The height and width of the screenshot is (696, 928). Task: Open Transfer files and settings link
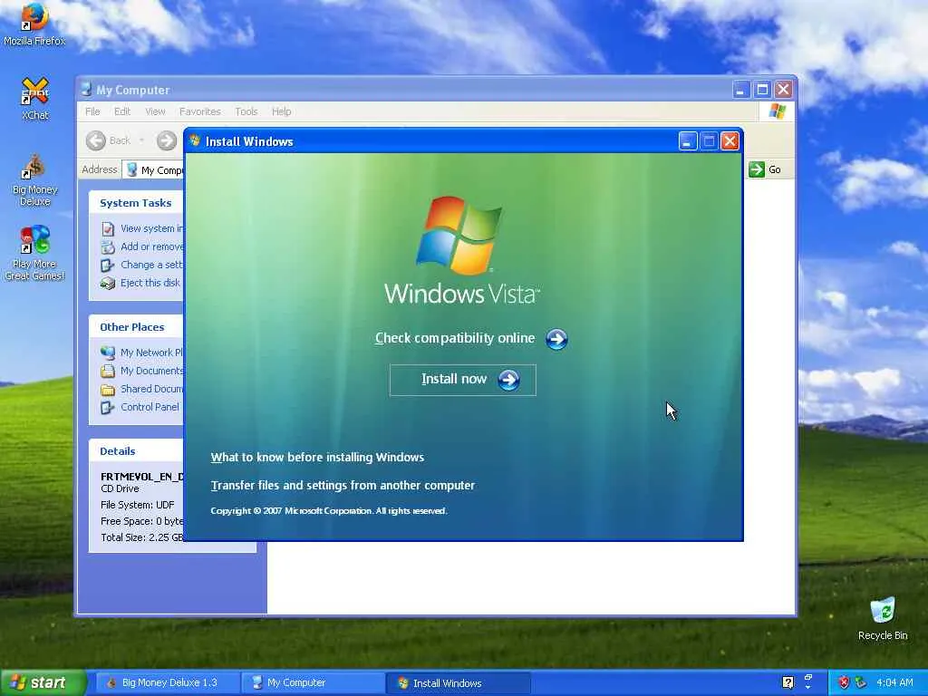coord(343,486)
